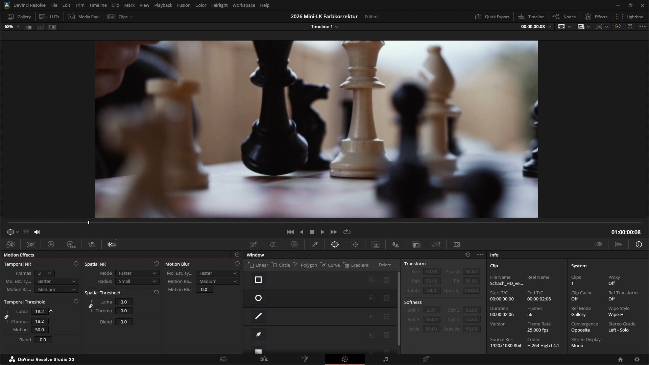Open the Temporal NR Frames dropdown
The image size is (649, 365).
[45, 273]
